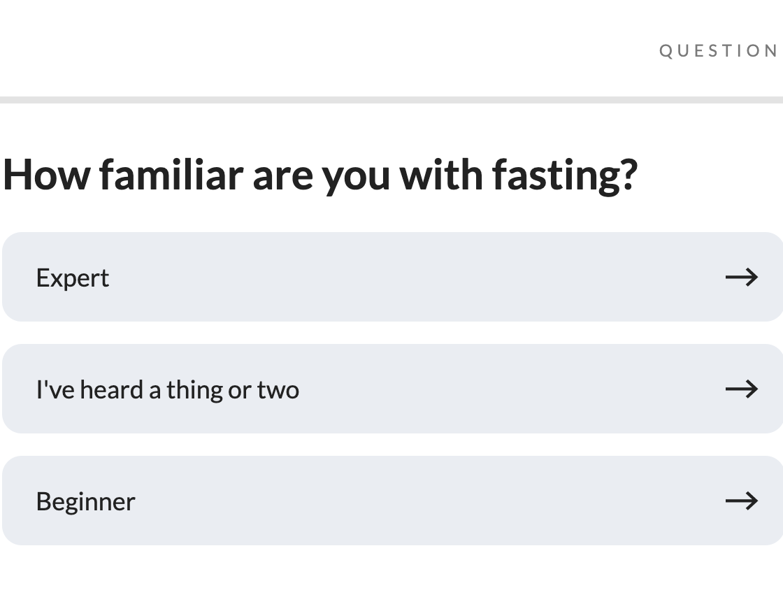
Task: Click the grey progress line under QUESTION
Action: [x=391, y=100]
